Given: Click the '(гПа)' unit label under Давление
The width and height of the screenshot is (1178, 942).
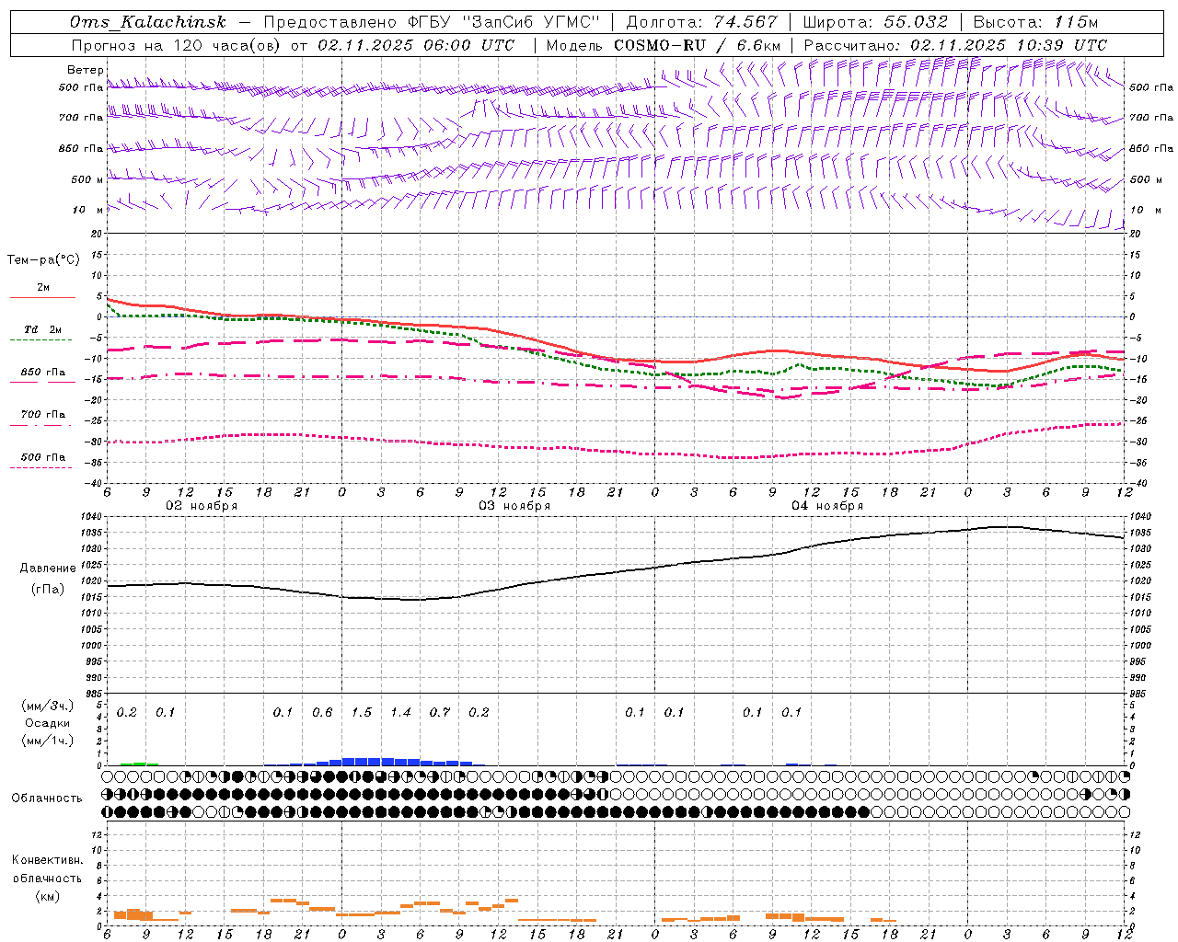Looking at the screenshot, I should click(48, 589).
